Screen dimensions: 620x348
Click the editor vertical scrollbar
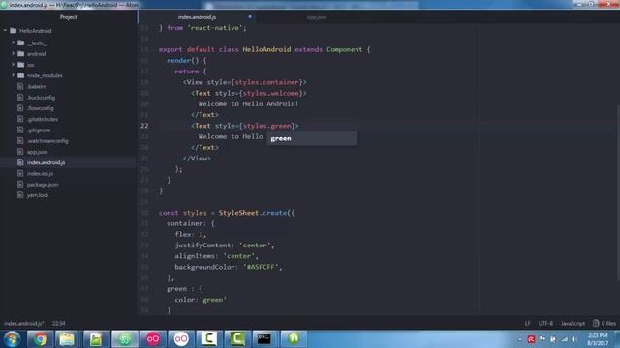(618, 193)
